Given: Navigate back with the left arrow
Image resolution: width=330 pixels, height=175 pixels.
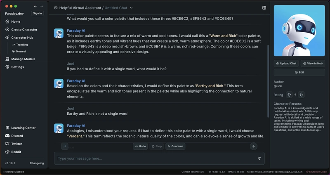Looking at the screenshot, I should pos(35,6).
